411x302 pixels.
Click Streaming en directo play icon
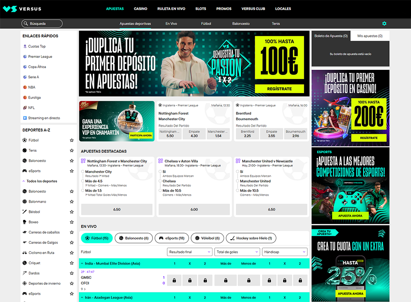coord(25,118)
